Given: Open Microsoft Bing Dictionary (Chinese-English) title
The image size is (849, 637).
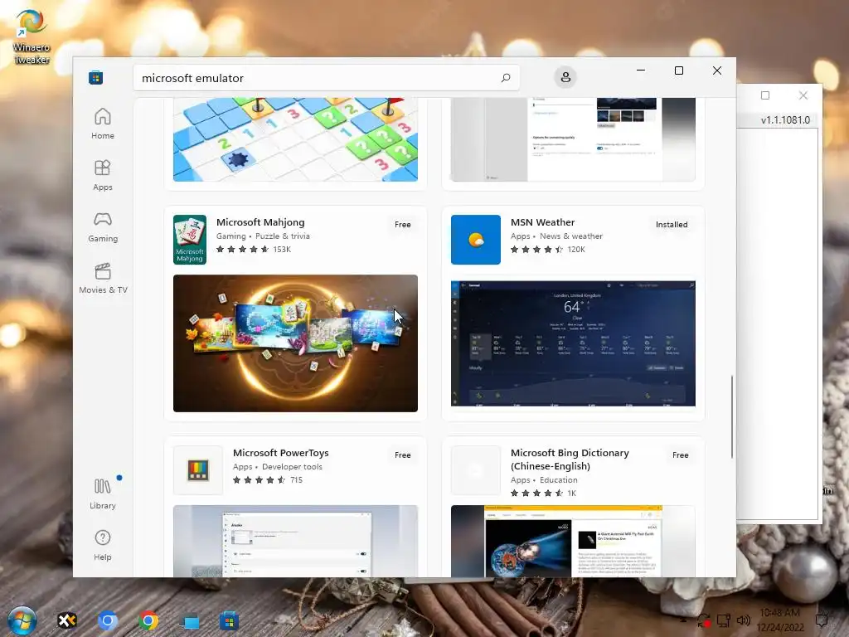Looking at the screenshot, I should 570,460.
